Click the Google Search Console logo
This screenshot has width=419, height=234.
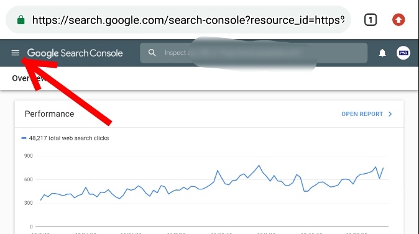pos(75,53)
